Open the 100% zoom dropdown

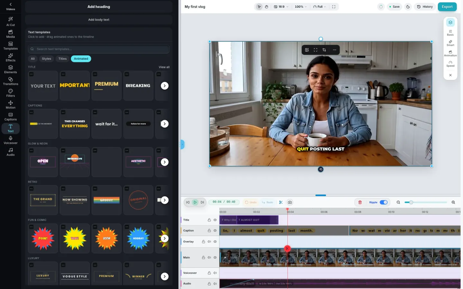point(301,7)
